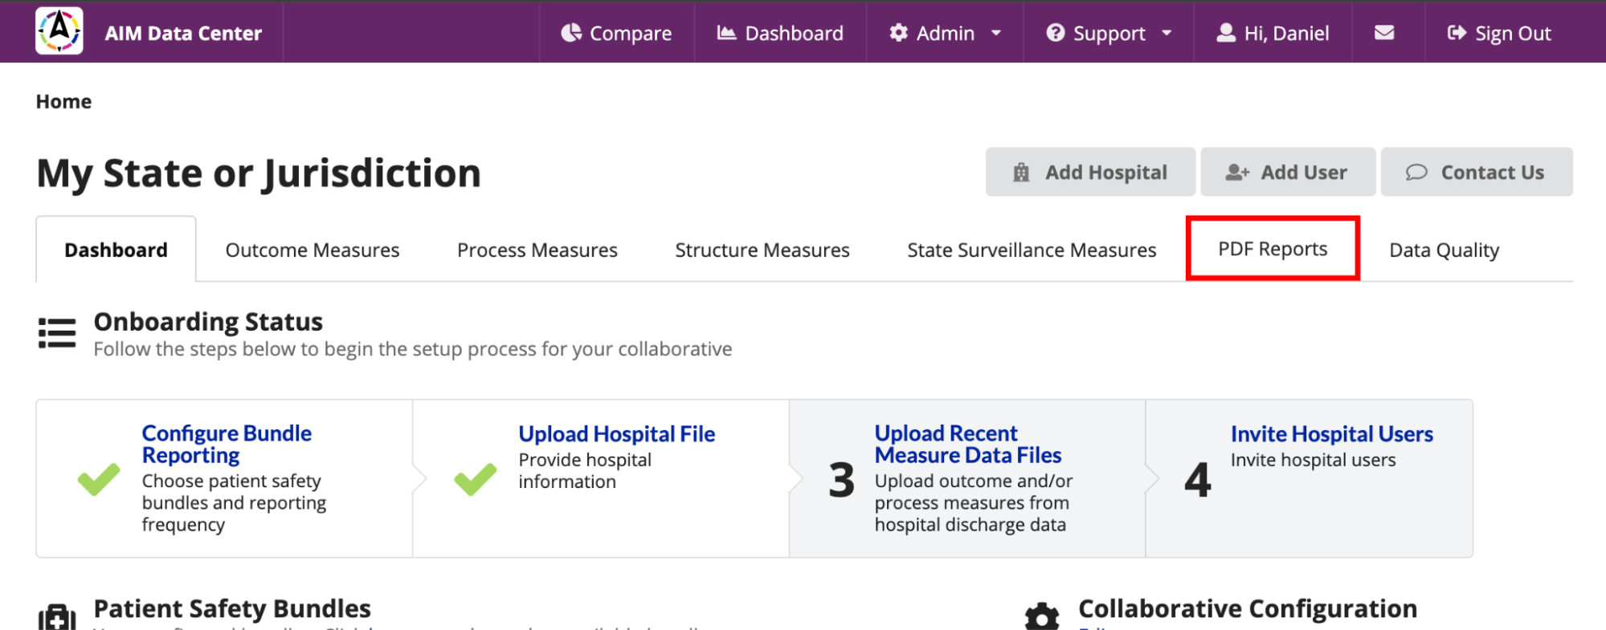Open the Invite Hospital Users link
The height and width of the screenshot is (630, 1606).
pyautogui.click(x=1331, y=433)
